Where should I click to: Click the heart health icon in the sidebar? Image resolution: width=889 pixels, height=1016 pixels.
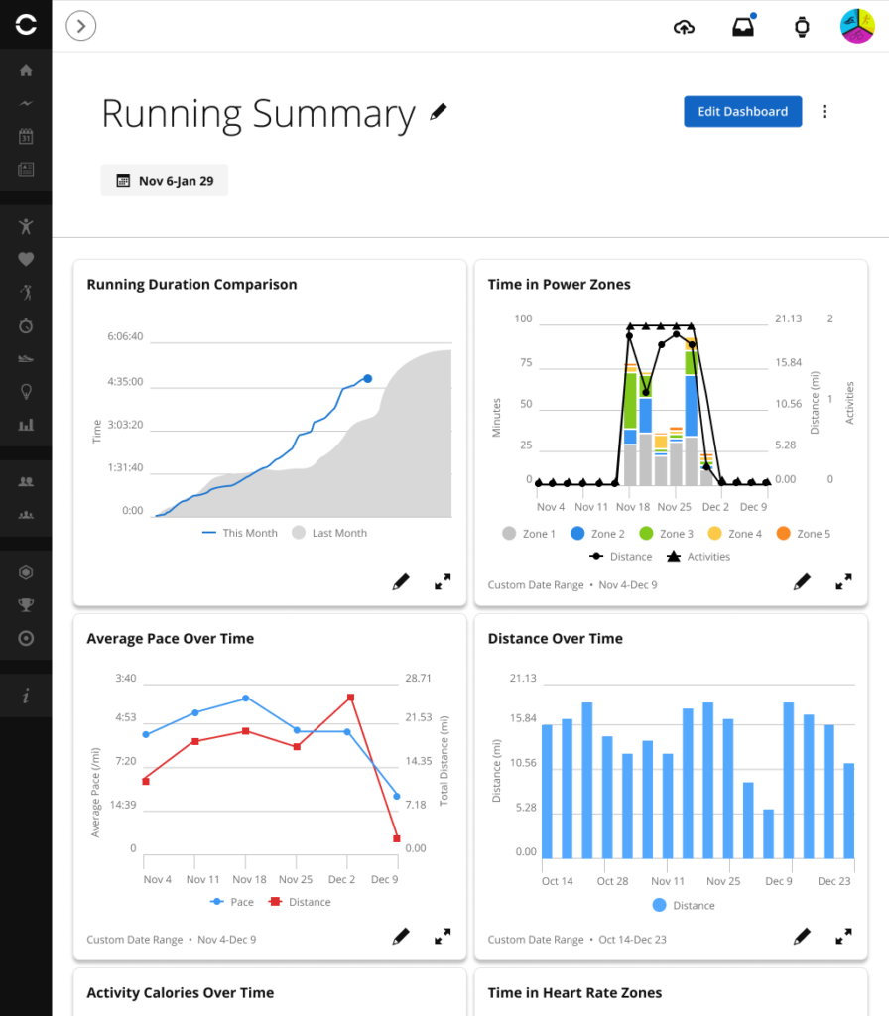(x=26, y=259)
